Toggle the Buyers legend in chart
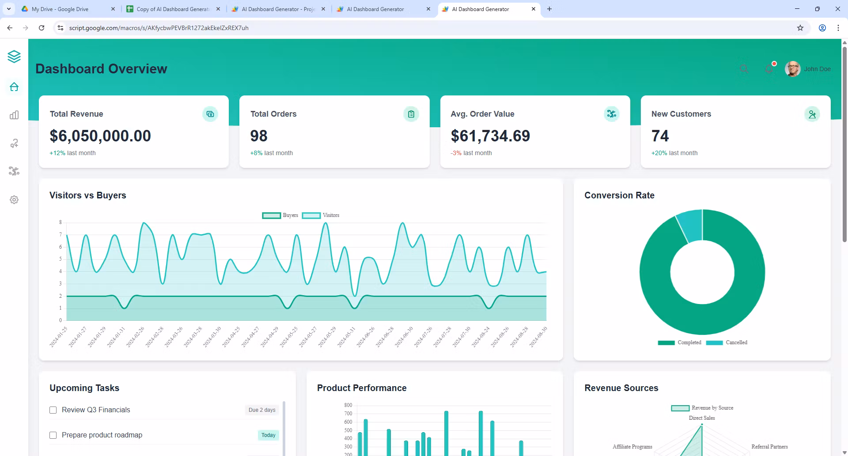 [280, 216]
